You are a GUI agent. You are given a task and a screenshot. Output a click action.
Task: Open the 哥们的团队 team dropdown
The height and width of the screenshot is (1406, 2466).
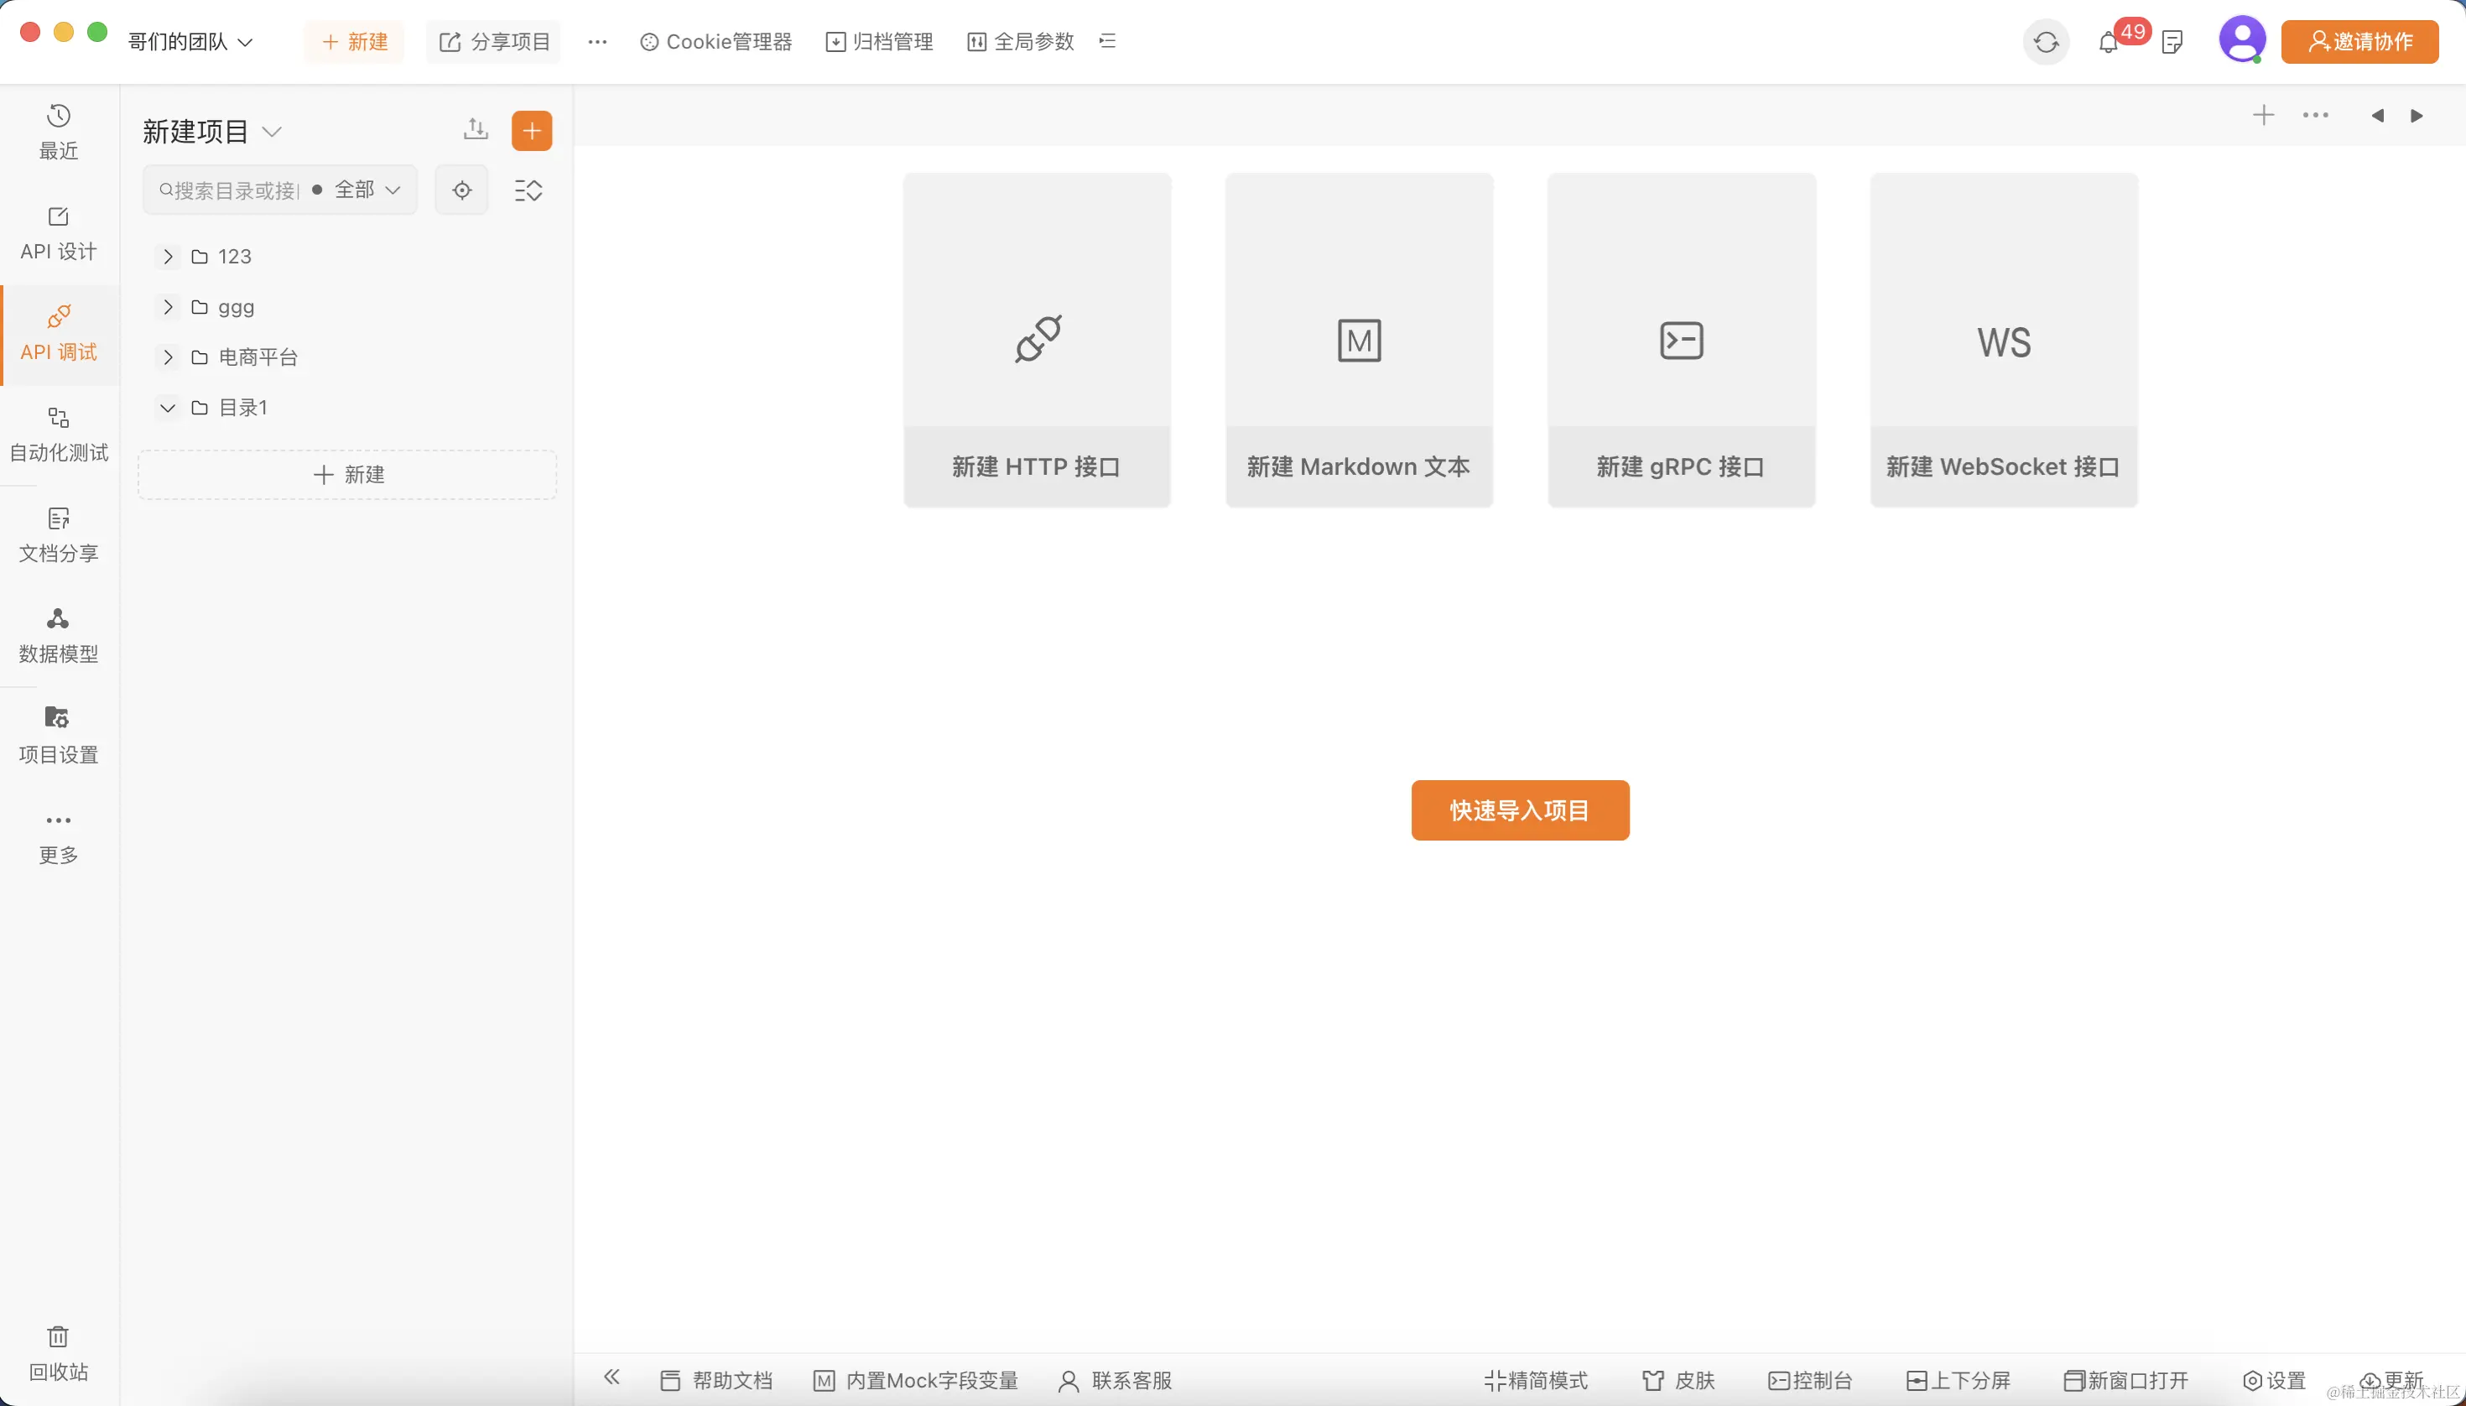pyautogui.click(x=190, y=41)
